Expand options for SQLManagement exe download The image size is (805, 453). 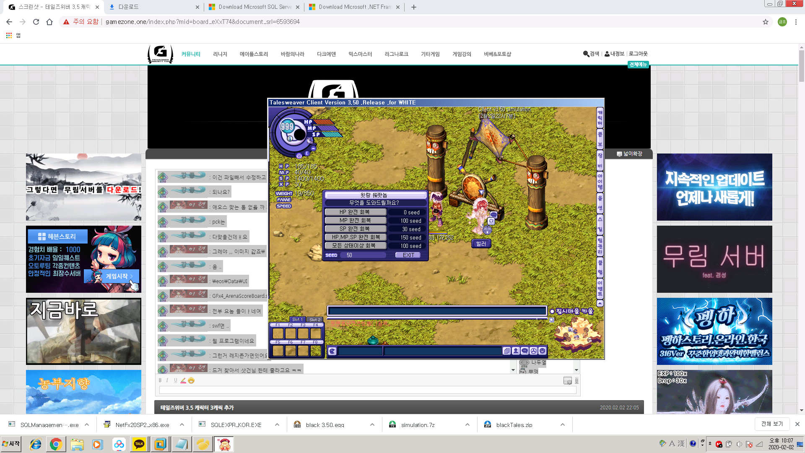tap(87, 424)
